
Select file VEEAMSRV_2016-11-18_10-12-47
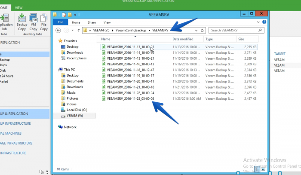click(x=130, y=70)
